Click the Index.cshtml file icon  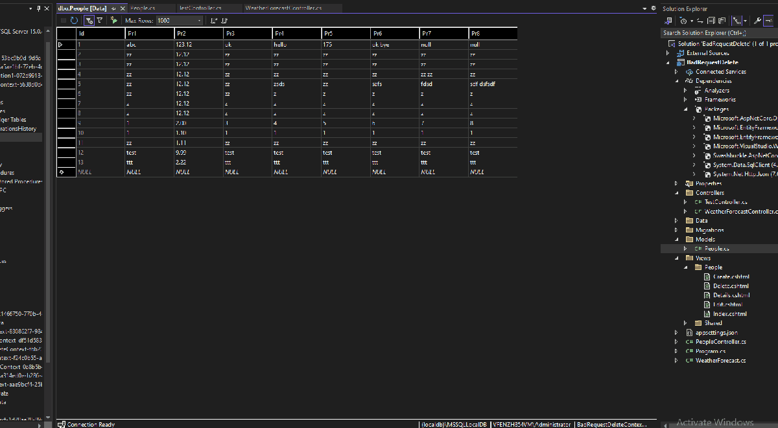click(707, 314)
